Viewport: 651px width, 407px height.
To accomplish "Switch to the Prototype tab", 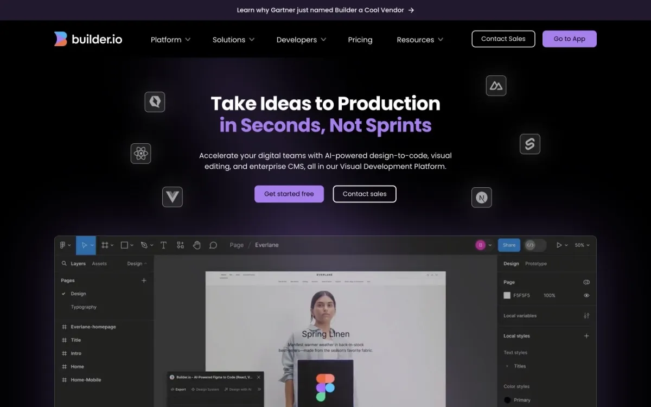I will [536, 263].
